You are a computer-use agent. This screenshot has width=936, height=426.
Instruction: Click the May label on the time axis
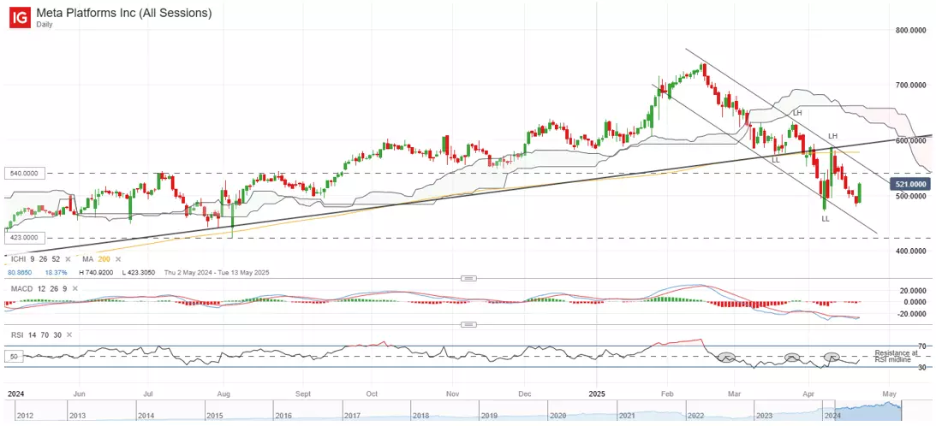pos(890,393)
